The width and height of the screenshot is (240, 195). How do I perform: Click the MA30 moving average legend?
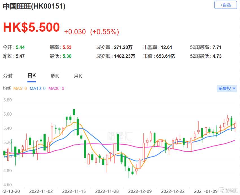tap(56, 88)
